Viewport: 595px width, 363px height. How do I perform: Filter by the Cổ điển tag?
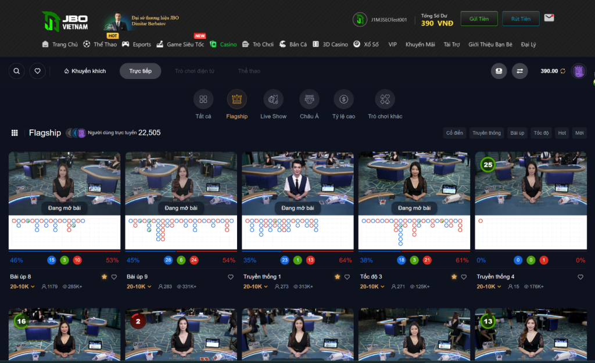tap(454, 133)
